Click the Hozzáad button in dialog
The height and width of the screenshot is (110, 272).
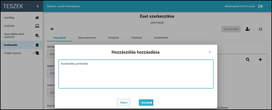point(146,102)
